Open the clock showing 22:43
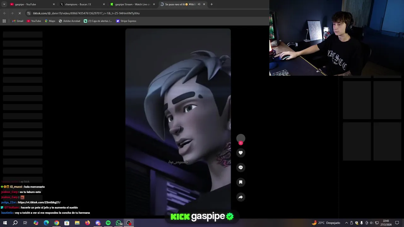 (386, 223)
